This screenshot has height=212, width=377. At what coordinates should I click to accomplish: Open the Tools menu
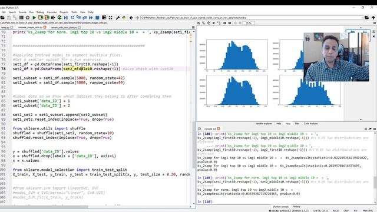74,12
